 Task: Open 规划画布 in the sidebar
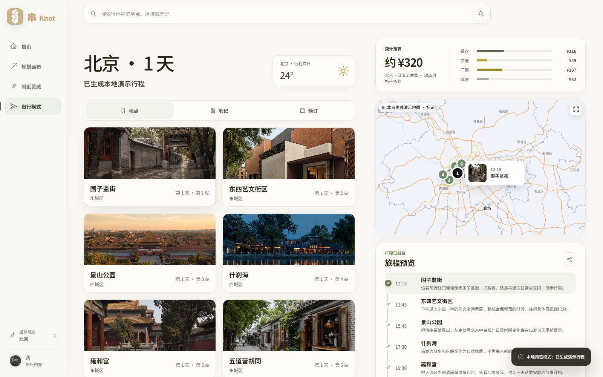click(x=33, y=66)
